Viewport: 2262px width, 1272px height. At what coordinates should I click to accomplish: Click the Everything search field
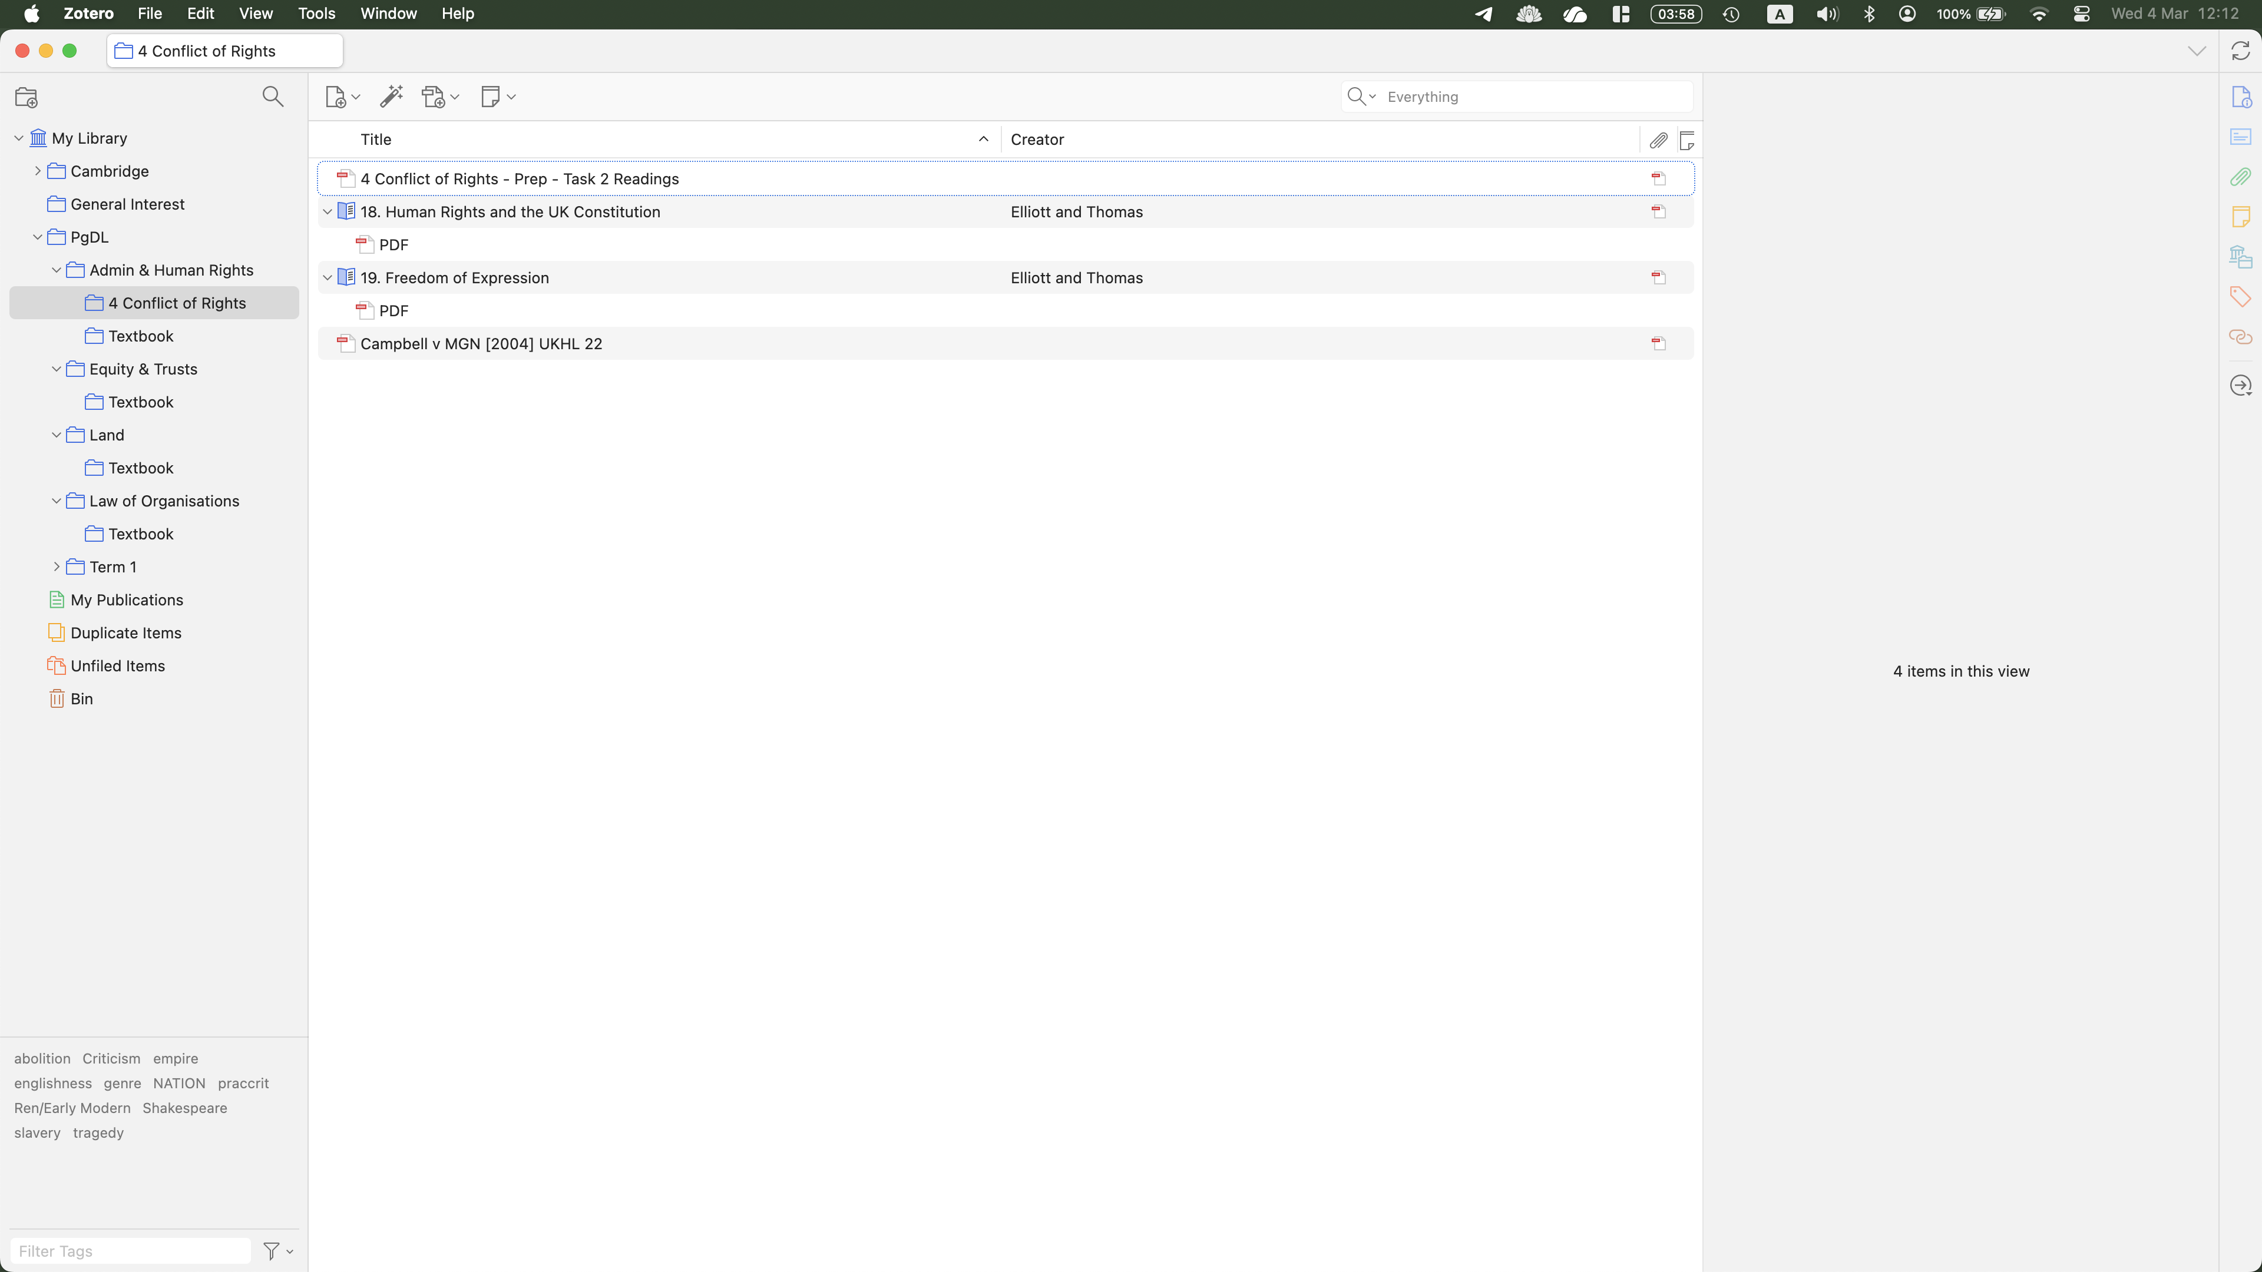1532,97
